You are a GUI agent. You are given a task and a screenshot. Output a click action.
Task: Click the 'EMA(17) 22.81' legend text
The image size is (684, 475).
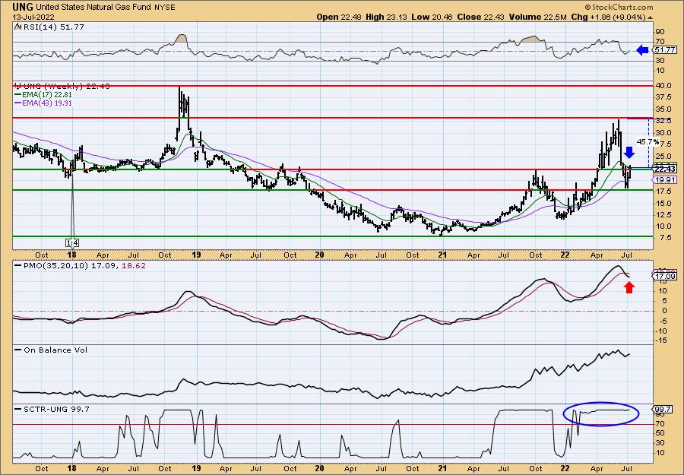point(47,95)
